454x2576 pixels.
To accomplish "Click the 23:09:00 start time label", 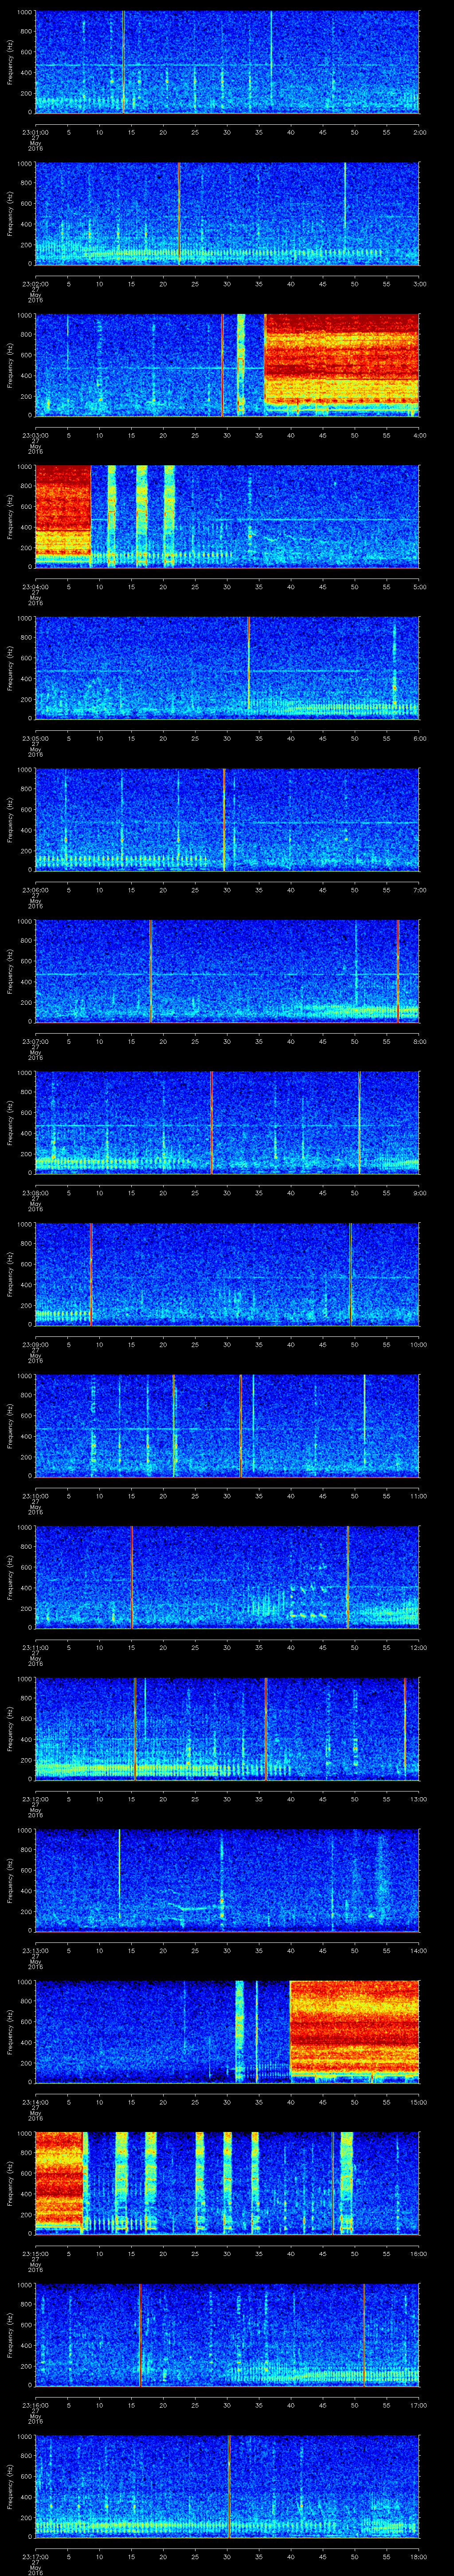I will click(x=35, y=1344).
